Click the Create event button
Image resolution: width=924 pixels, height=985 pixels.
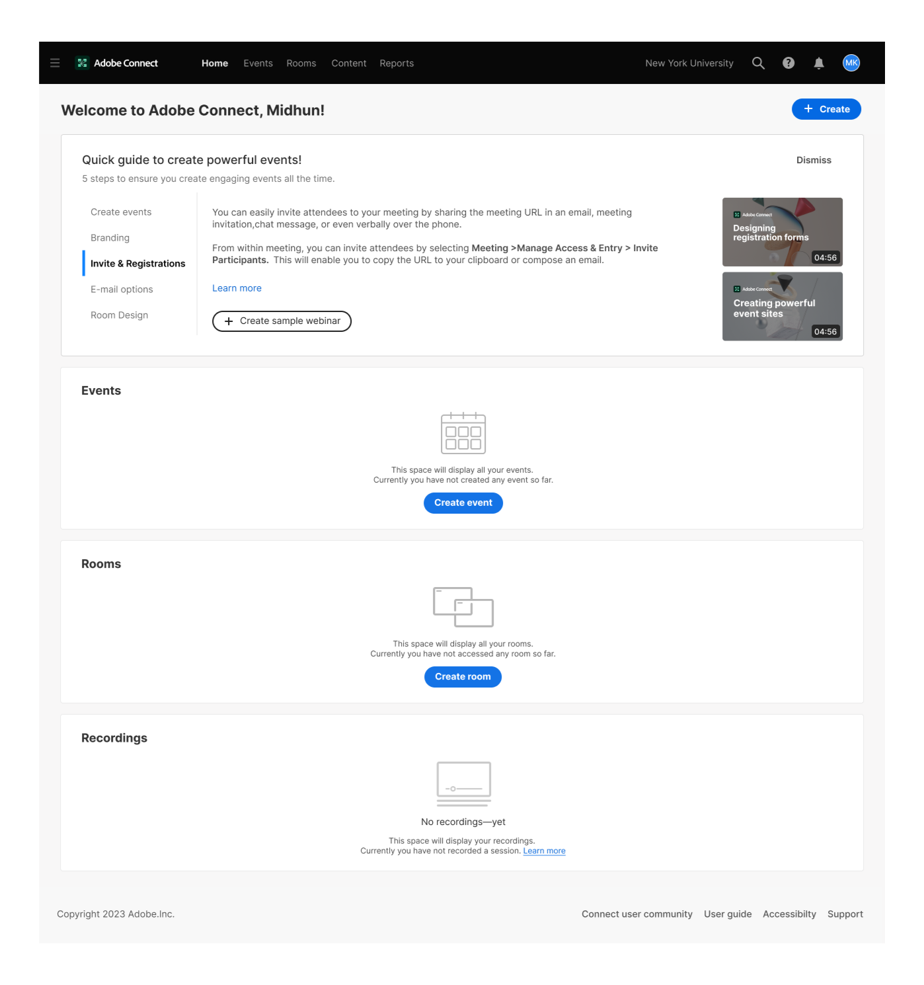point(463,503)
